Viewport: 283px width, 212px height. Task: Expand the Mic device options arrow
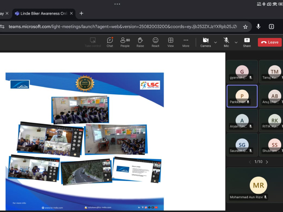(x=236, y=42)
